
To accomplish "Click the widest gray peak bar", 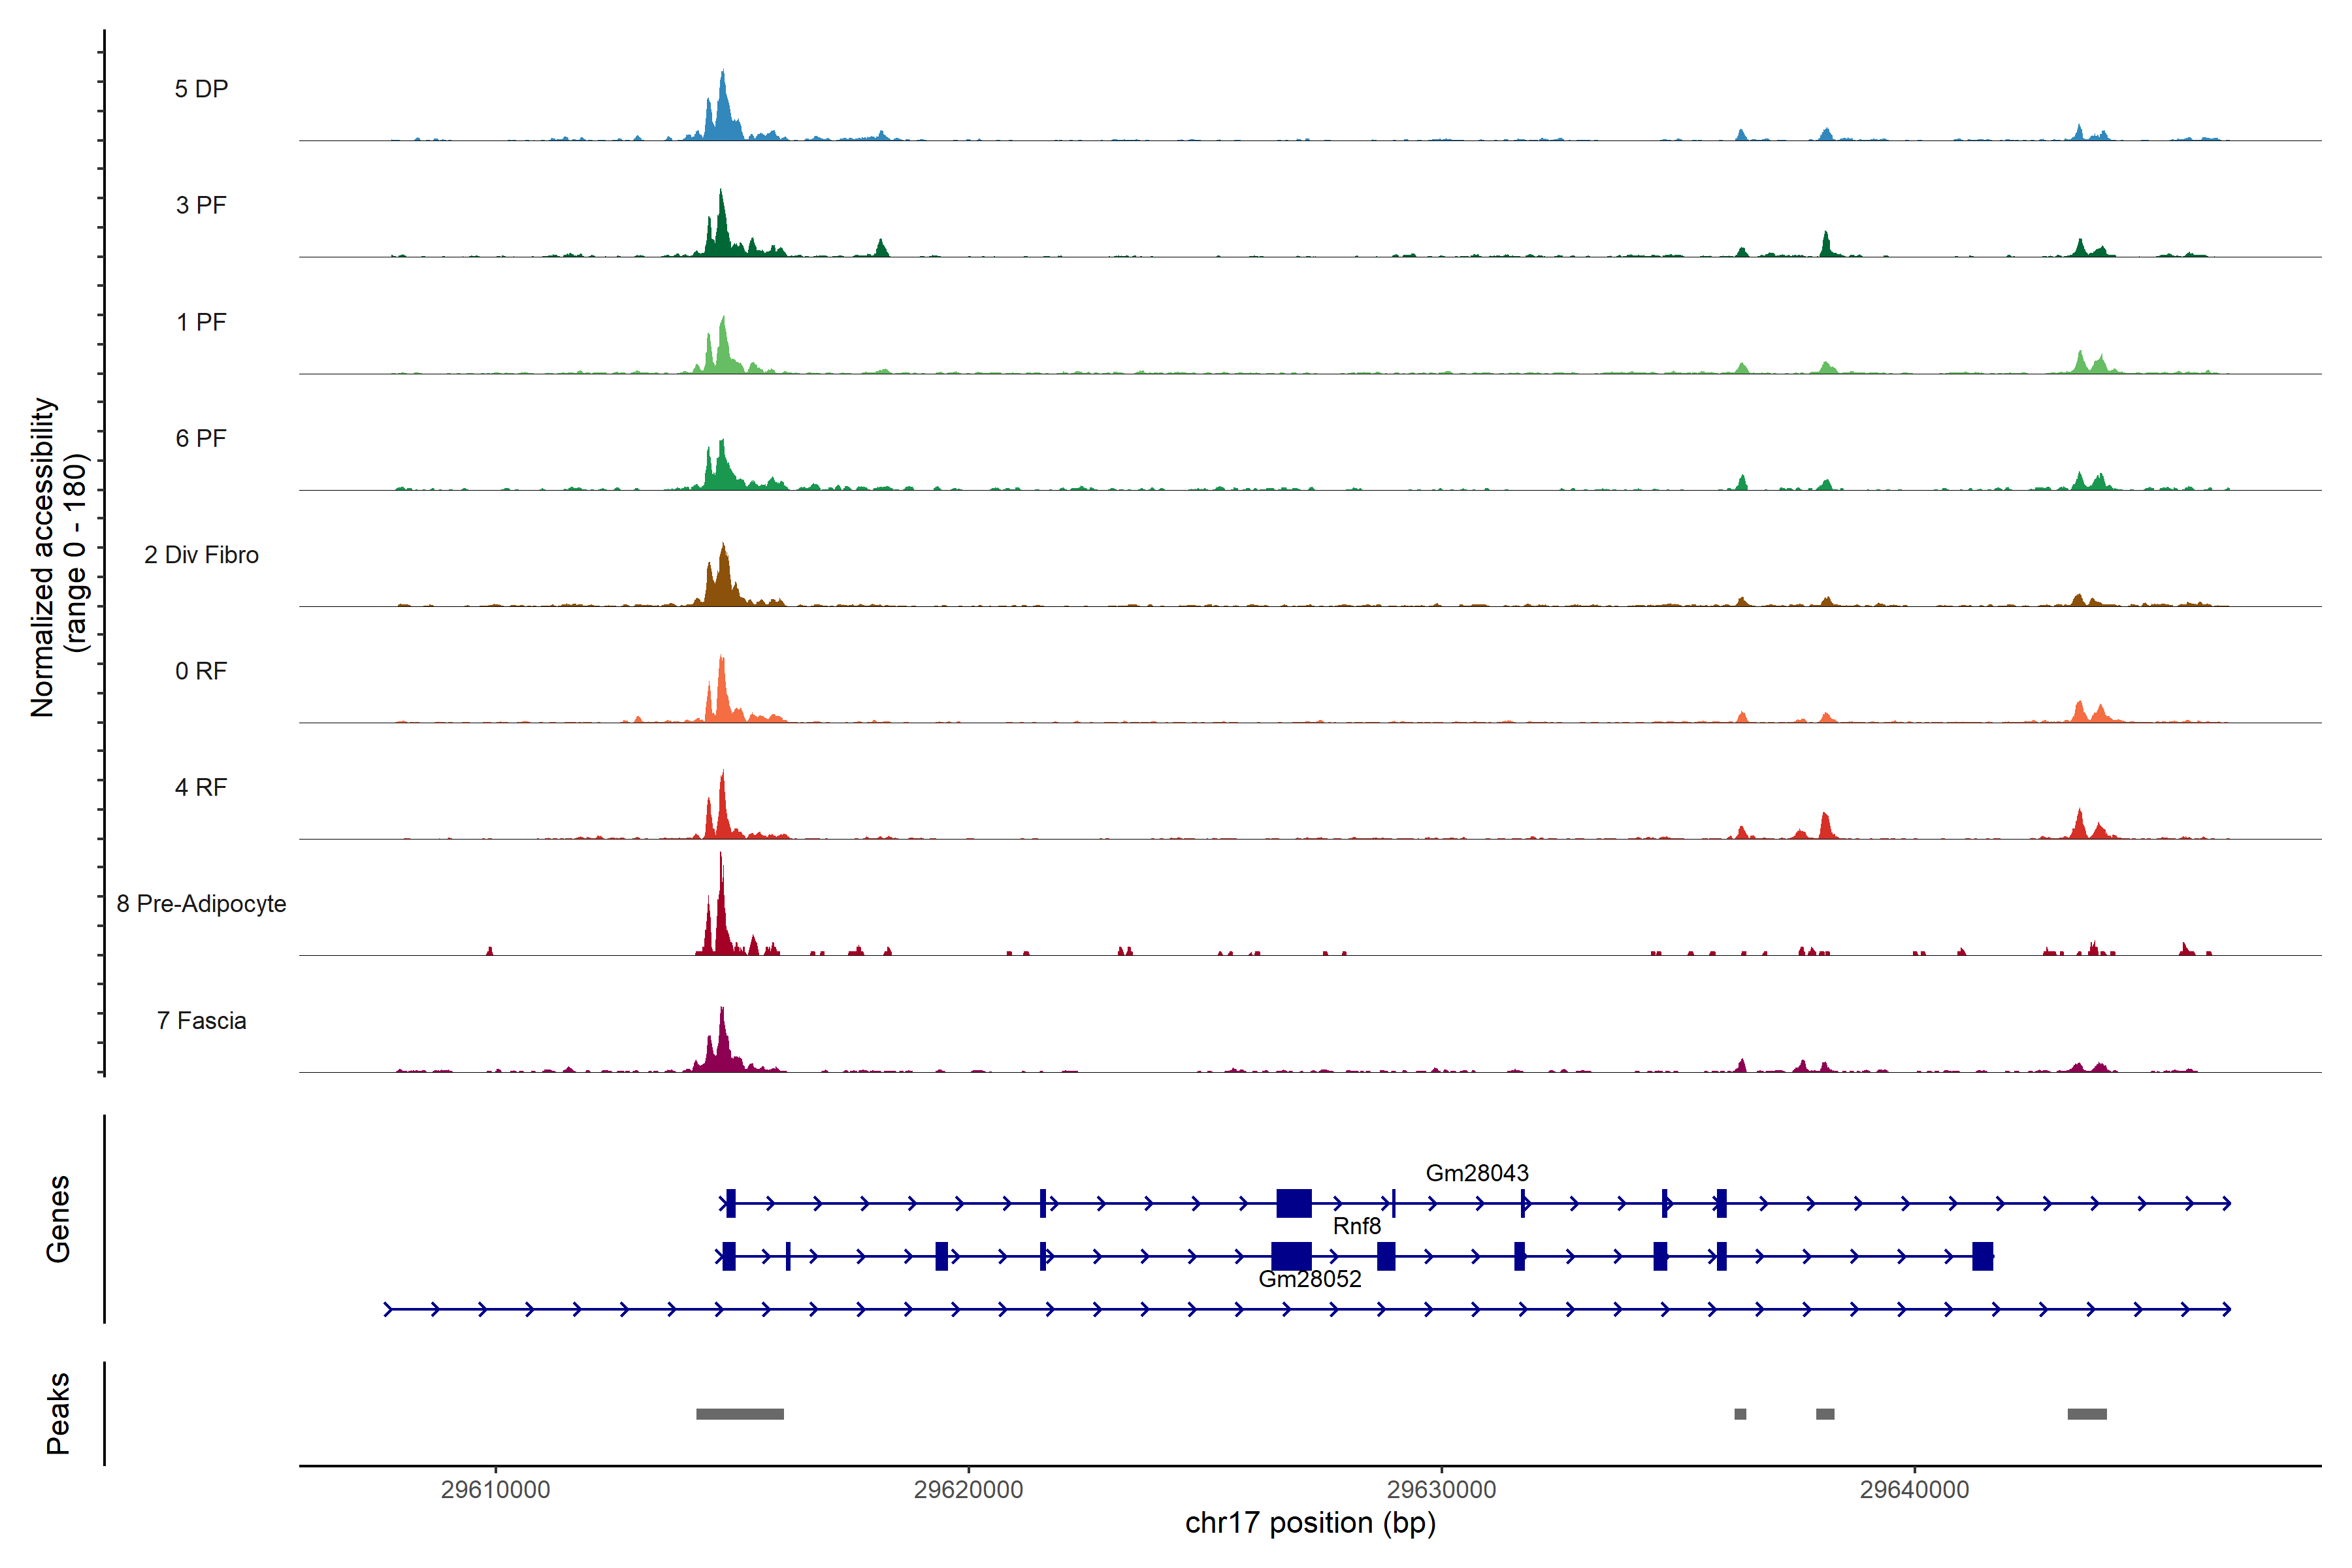I will 740,1414.
